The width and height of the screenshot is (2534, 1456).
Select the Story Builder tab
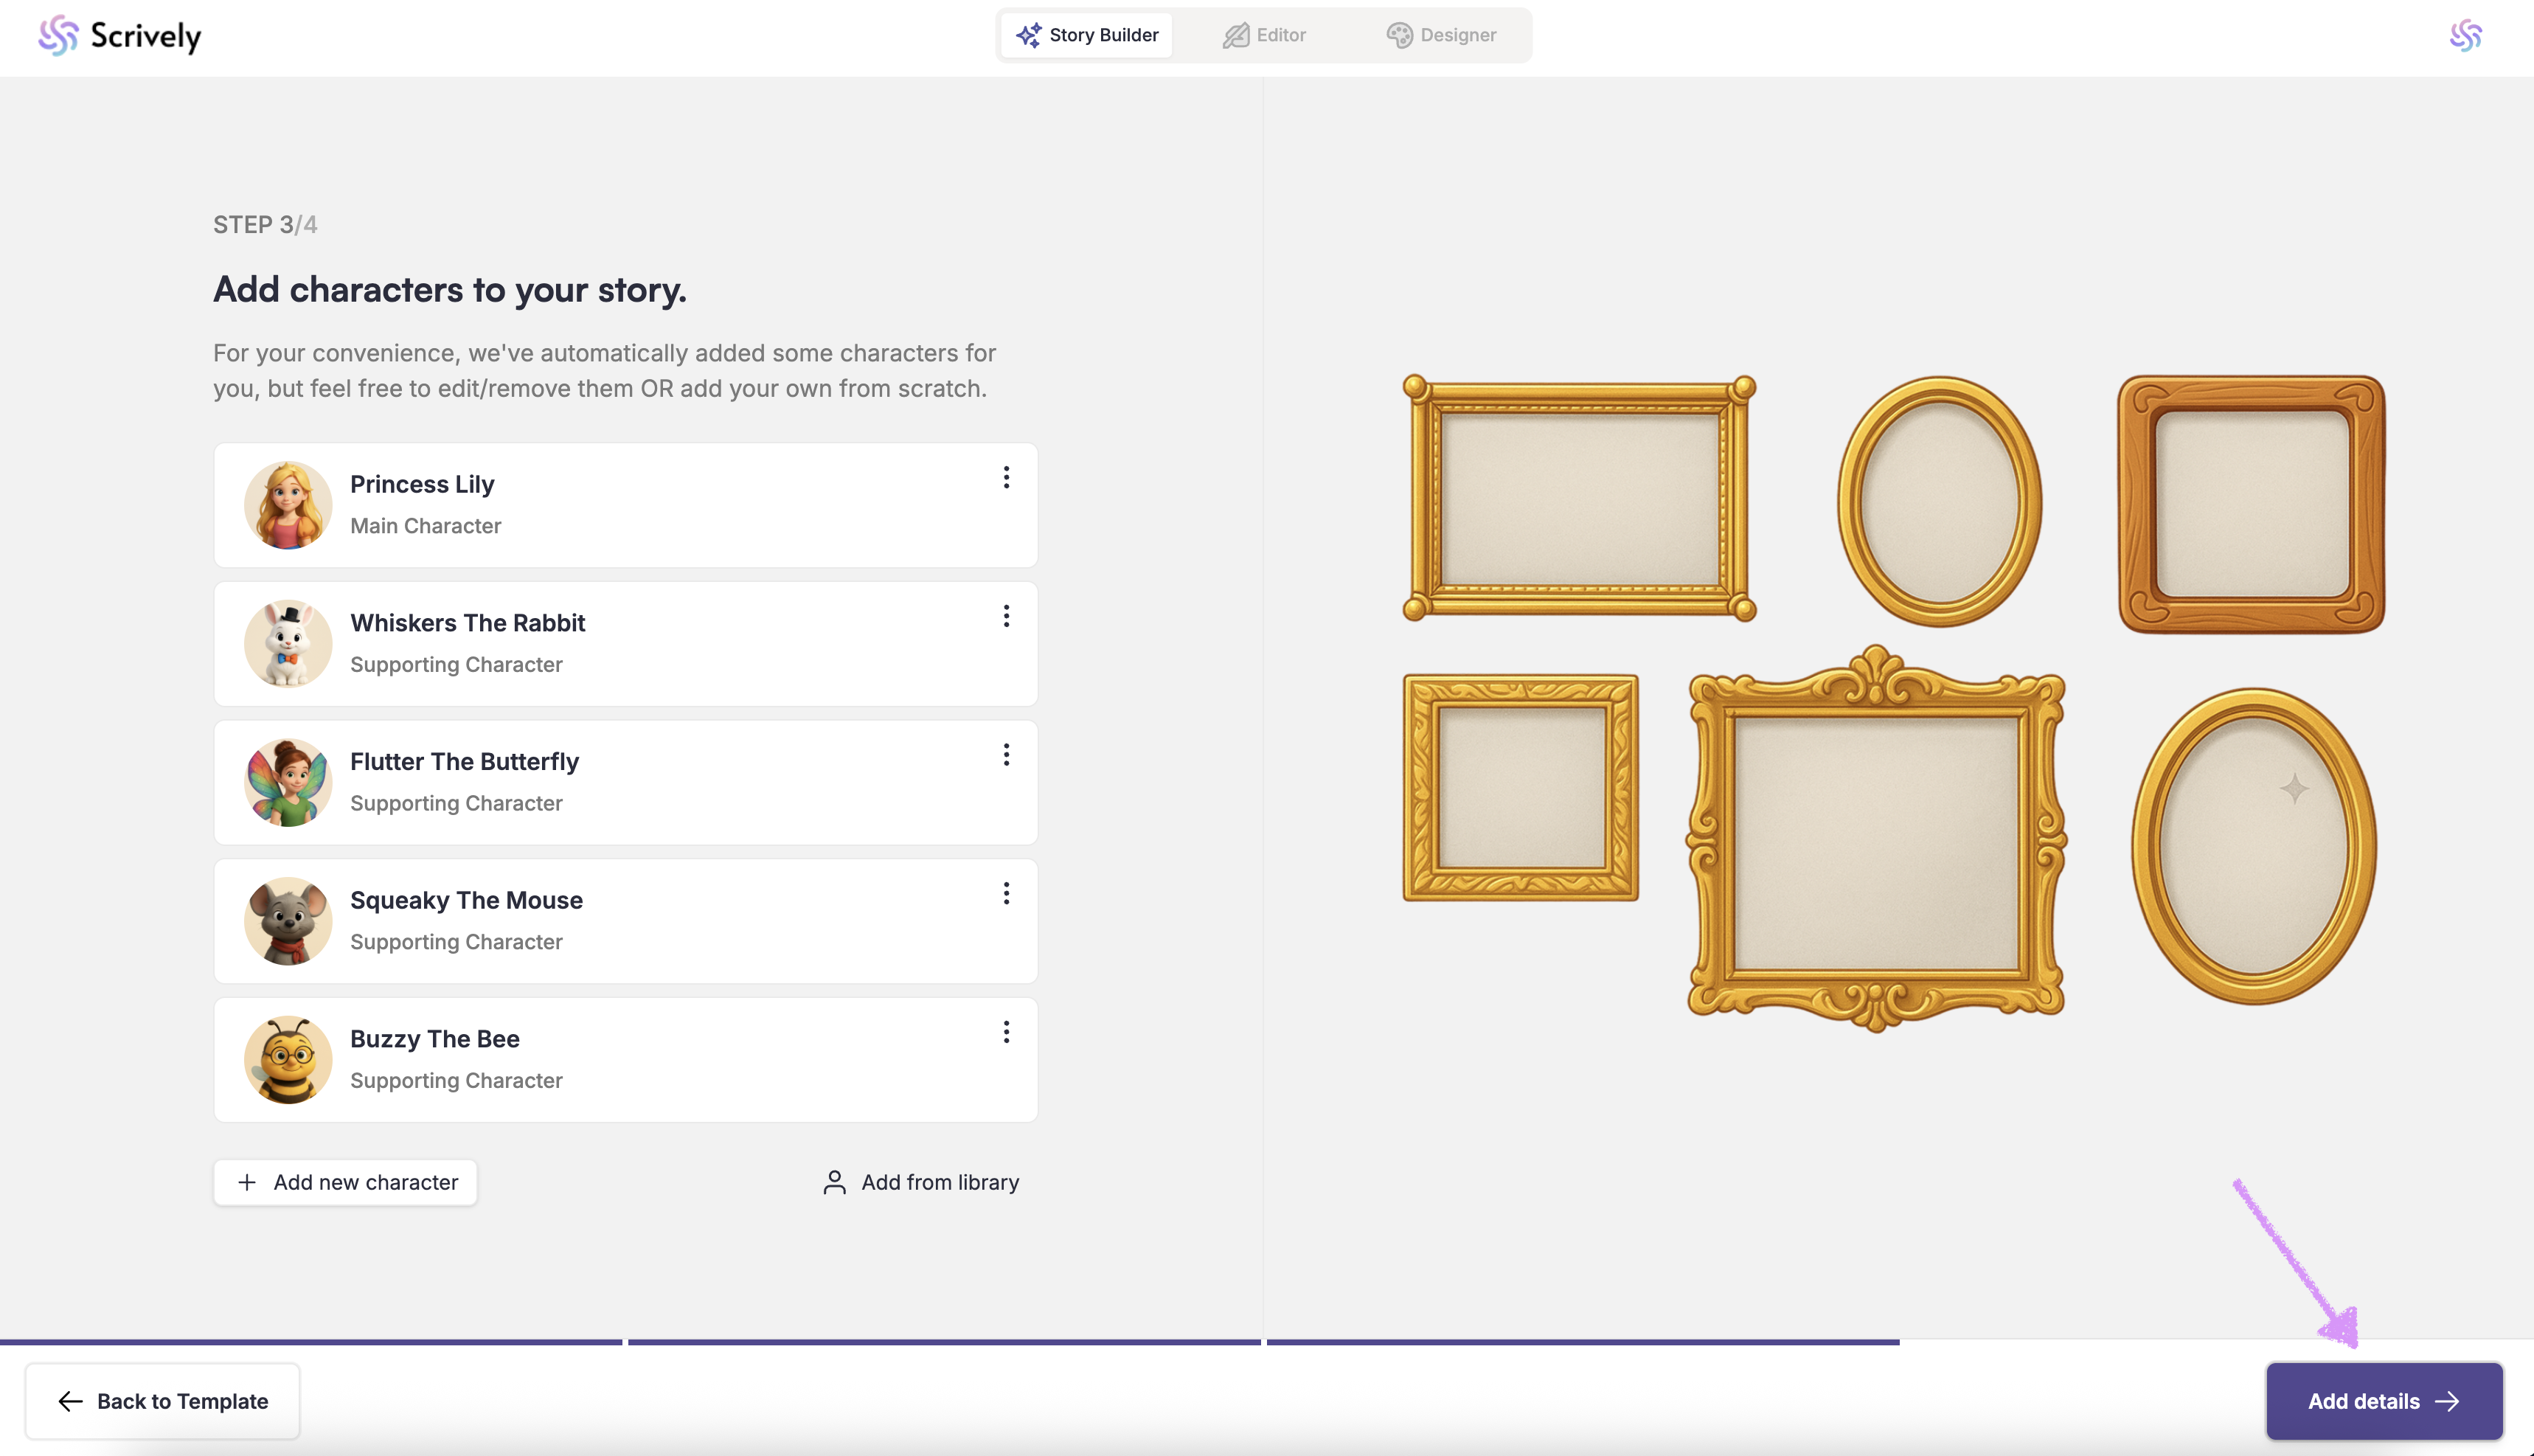pos(1086,35)
